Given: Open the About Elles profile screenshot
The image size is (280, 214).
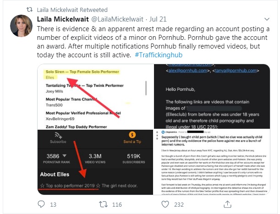Looking at the screenshot, I should tap(95, 162).
